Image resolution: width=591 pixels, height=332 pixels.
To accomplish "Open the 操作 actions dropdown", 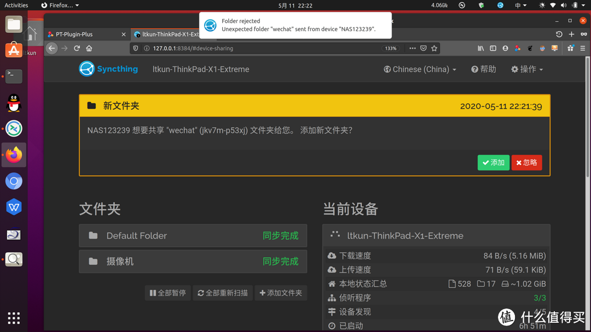I will 527,69.
